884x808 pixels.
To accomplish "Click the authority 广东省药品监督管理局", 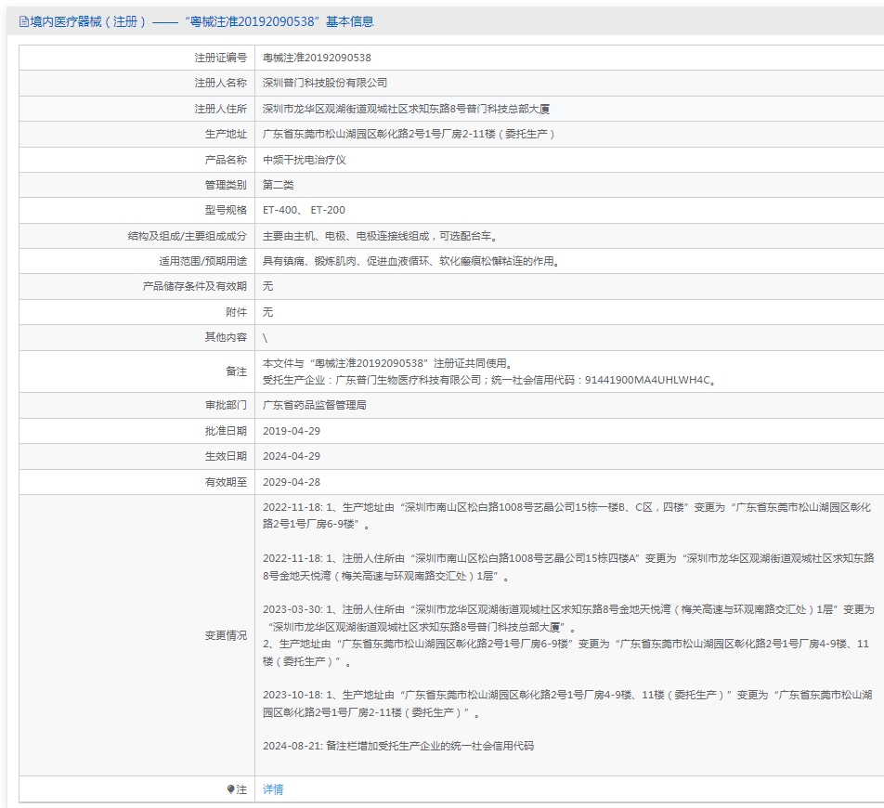I will pos(315,406).
